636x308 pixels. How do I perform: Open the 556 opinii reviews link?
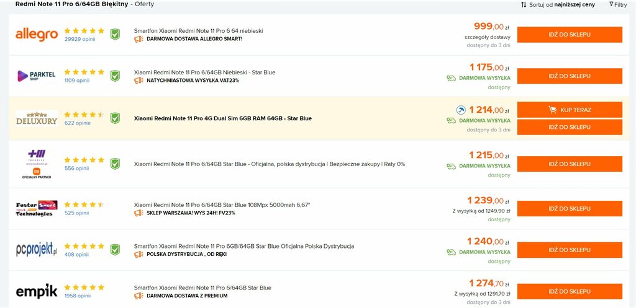tap(76, 169)
